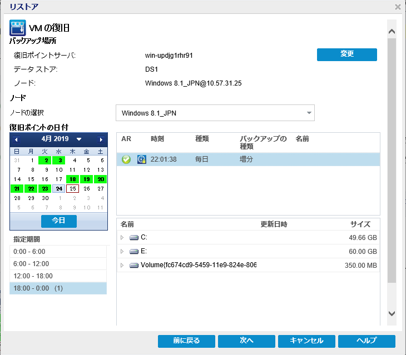Screen dimensions: 406x355
Task: Open the 4月 2019 month picker arrow
Action: [x=79, y=139]
